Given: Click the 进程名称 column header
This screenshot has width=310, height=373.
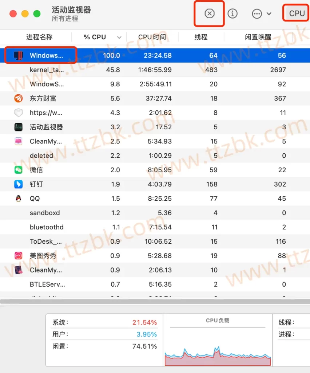Looking at the screenshot, I should 40,37.
